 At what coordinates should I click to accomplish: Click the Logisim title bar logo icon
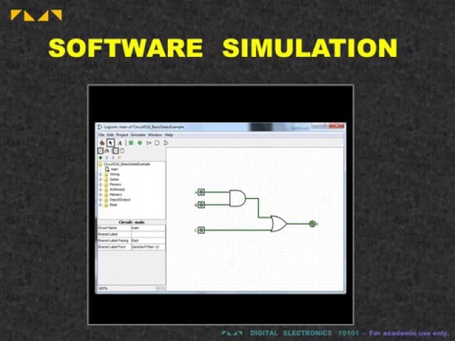coord(100,127)
